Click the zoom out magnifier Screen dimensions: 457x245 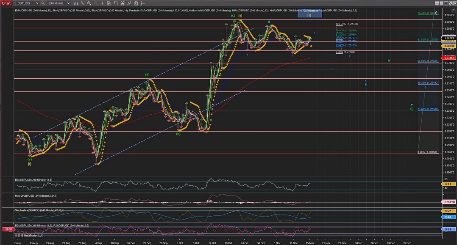tap(96, 3)
